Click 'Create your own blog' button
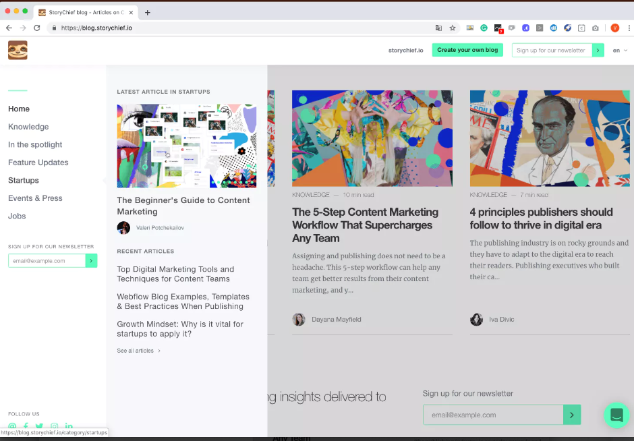 pyautogui.click(x=467, y=50)
